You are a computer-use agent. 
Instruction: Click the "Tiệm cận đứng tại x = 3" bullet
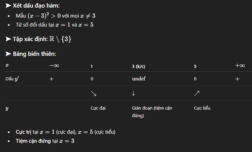coord(45,141)
